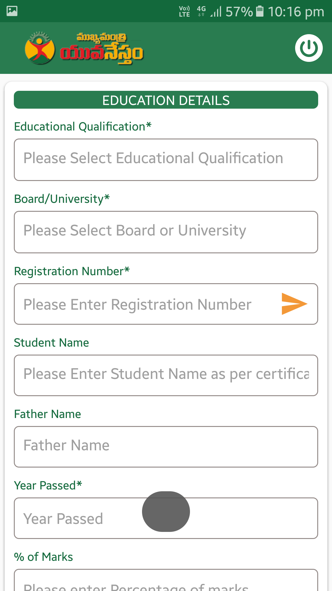This screenshot has height=591, width=332.
Task: Tap the VoLTE status icon
Action: point(184,11)
